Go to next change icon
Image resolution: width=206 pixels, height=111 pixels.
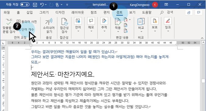126,31
